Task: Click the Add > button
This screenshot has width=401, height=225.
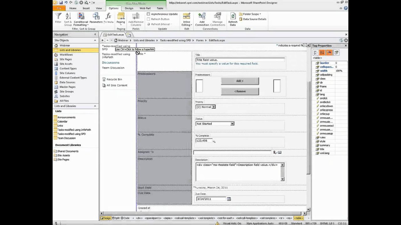Action: tap(240, 81)
